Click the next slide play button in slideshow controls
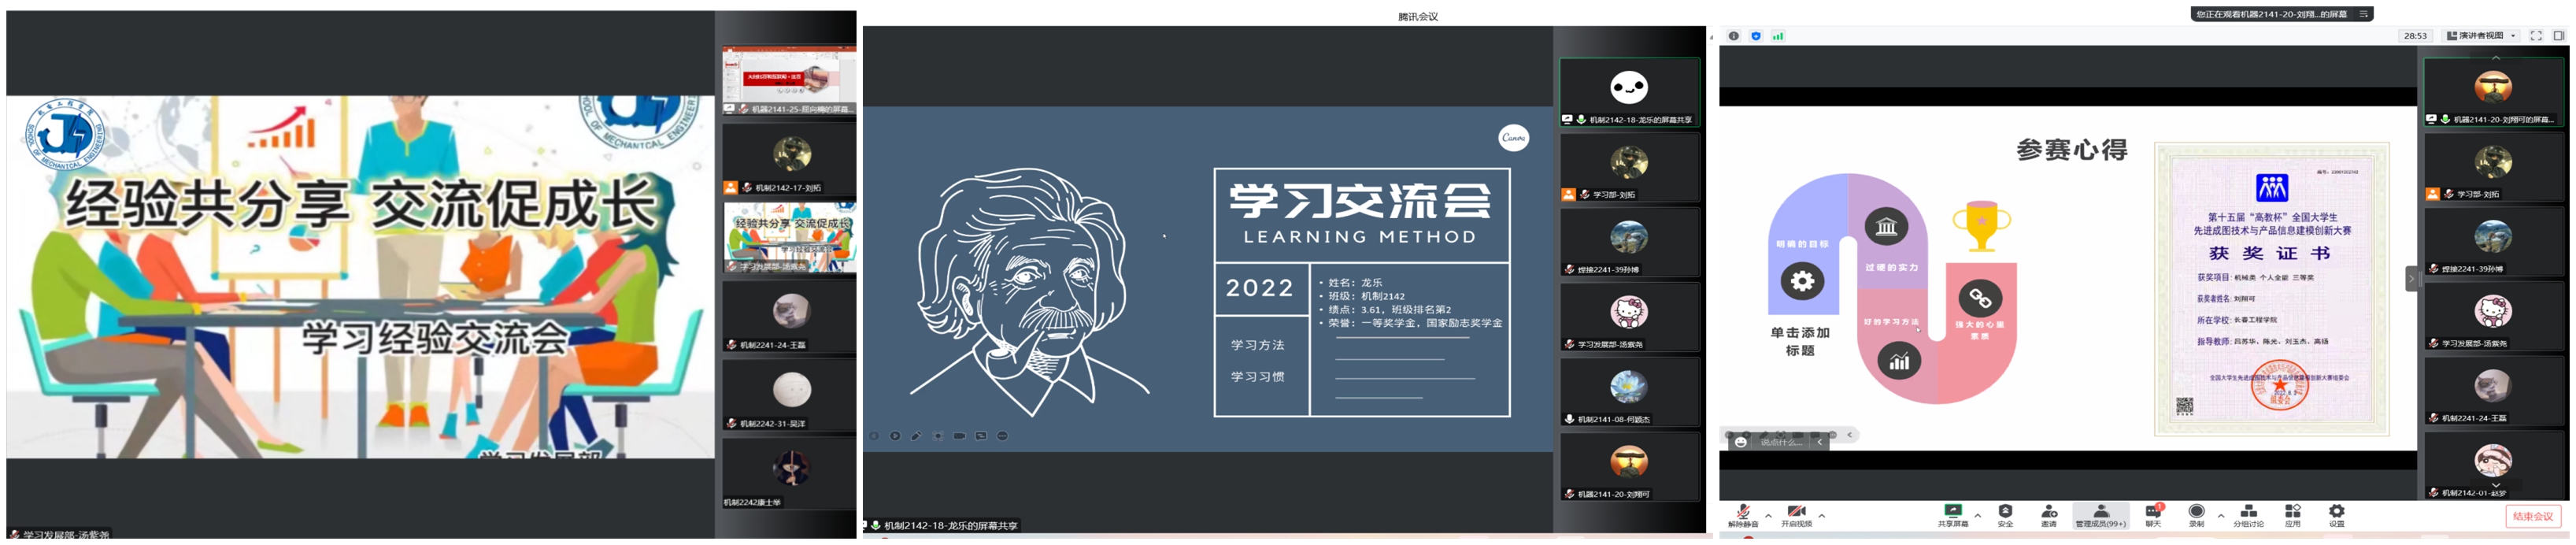The height and width of the screenshot is (545, 2576). tap(894, 437)
